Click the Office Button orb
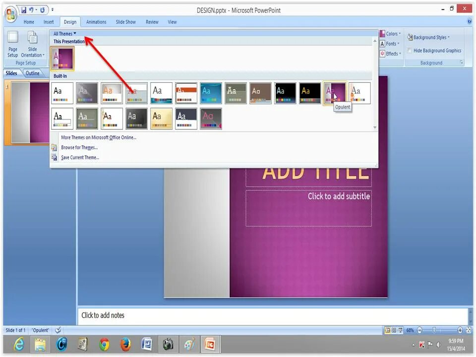Image resolution: width=476 pixels, height=357 pixels. 10,14
